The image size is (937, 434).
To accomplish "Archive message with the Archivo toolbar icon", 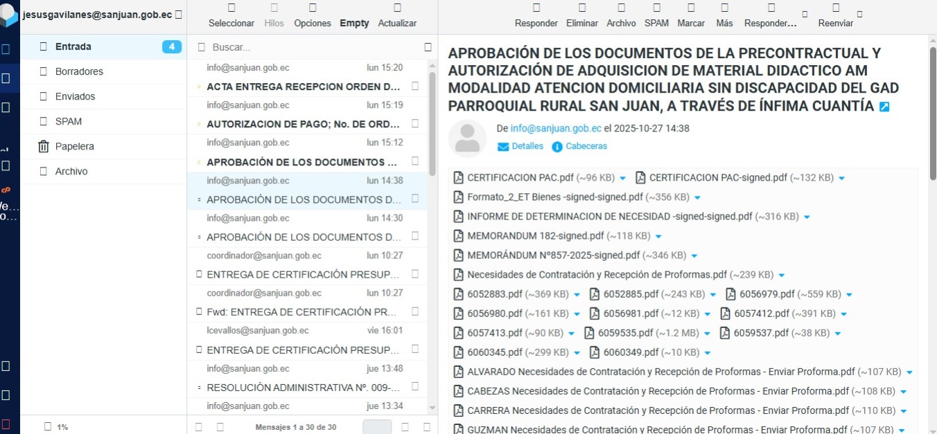I will pyautogui.click(x=620, y=8).
